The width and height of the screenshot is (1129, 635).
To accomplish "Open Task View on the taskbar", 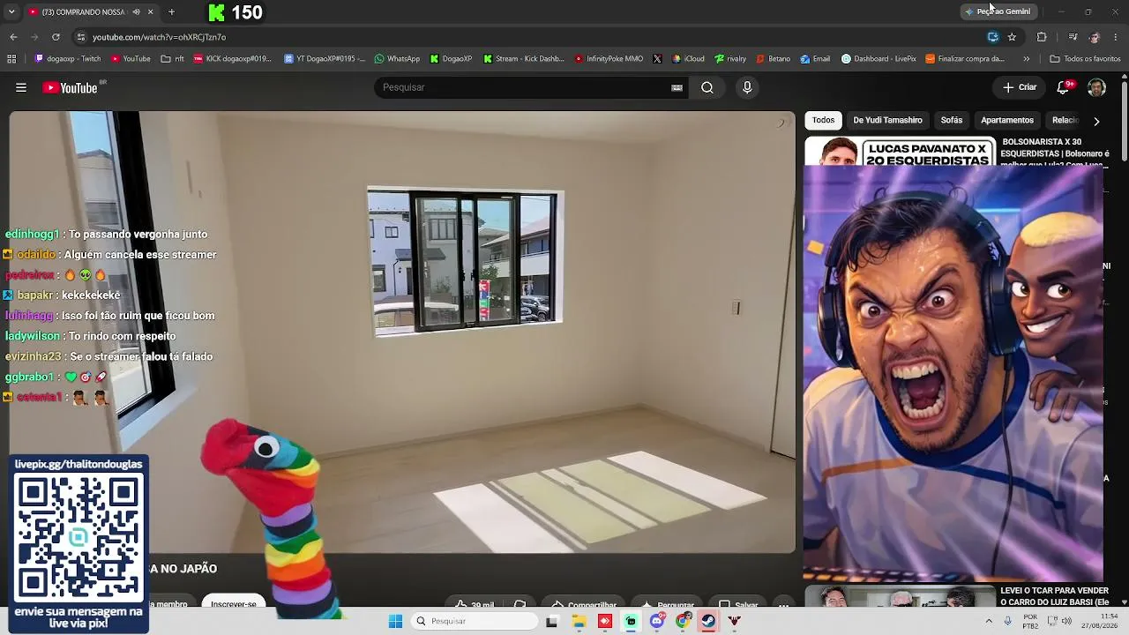I will click(552, 621).
